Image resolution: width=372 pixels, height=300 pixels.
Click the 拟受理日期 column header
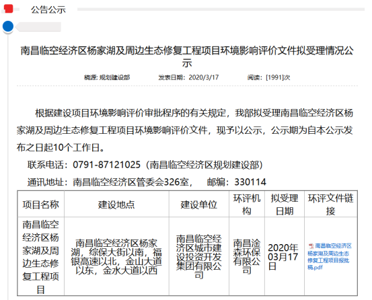pyautogui.click(x=285, y=204)
